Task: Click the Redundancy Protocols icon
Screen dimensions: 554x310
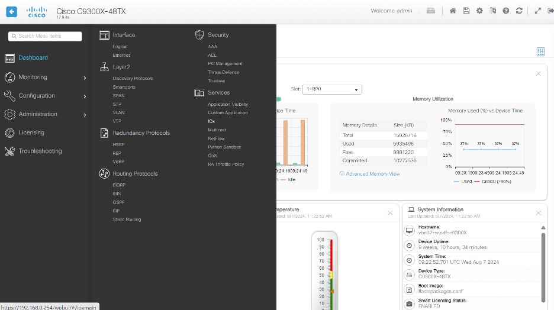Action: pos(104,133)
